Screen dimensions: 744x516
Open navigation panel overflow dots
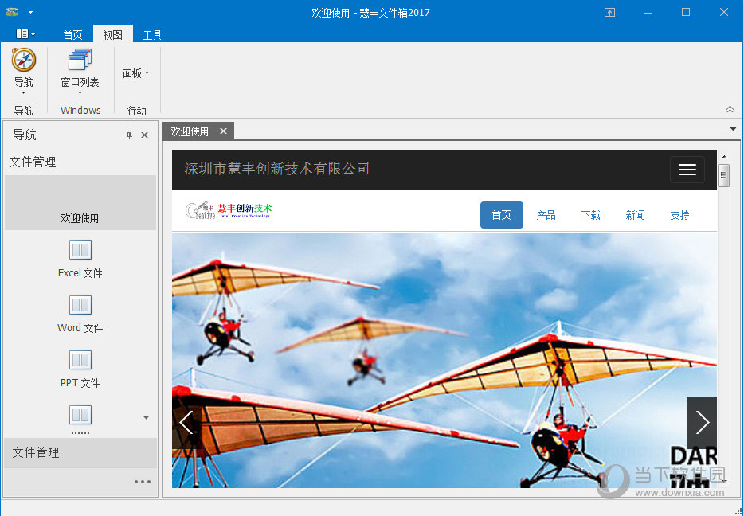click(x=143, y=482)
